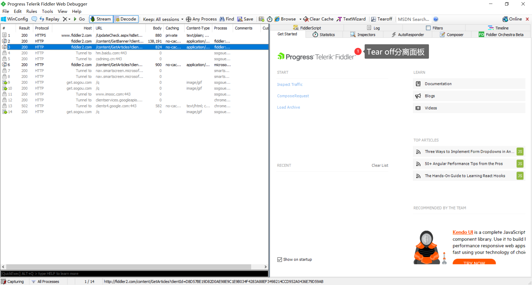Viewport: 532px width, 285px height.
Task: Click the comment speech bubble icon
Action: pos(34,19)
